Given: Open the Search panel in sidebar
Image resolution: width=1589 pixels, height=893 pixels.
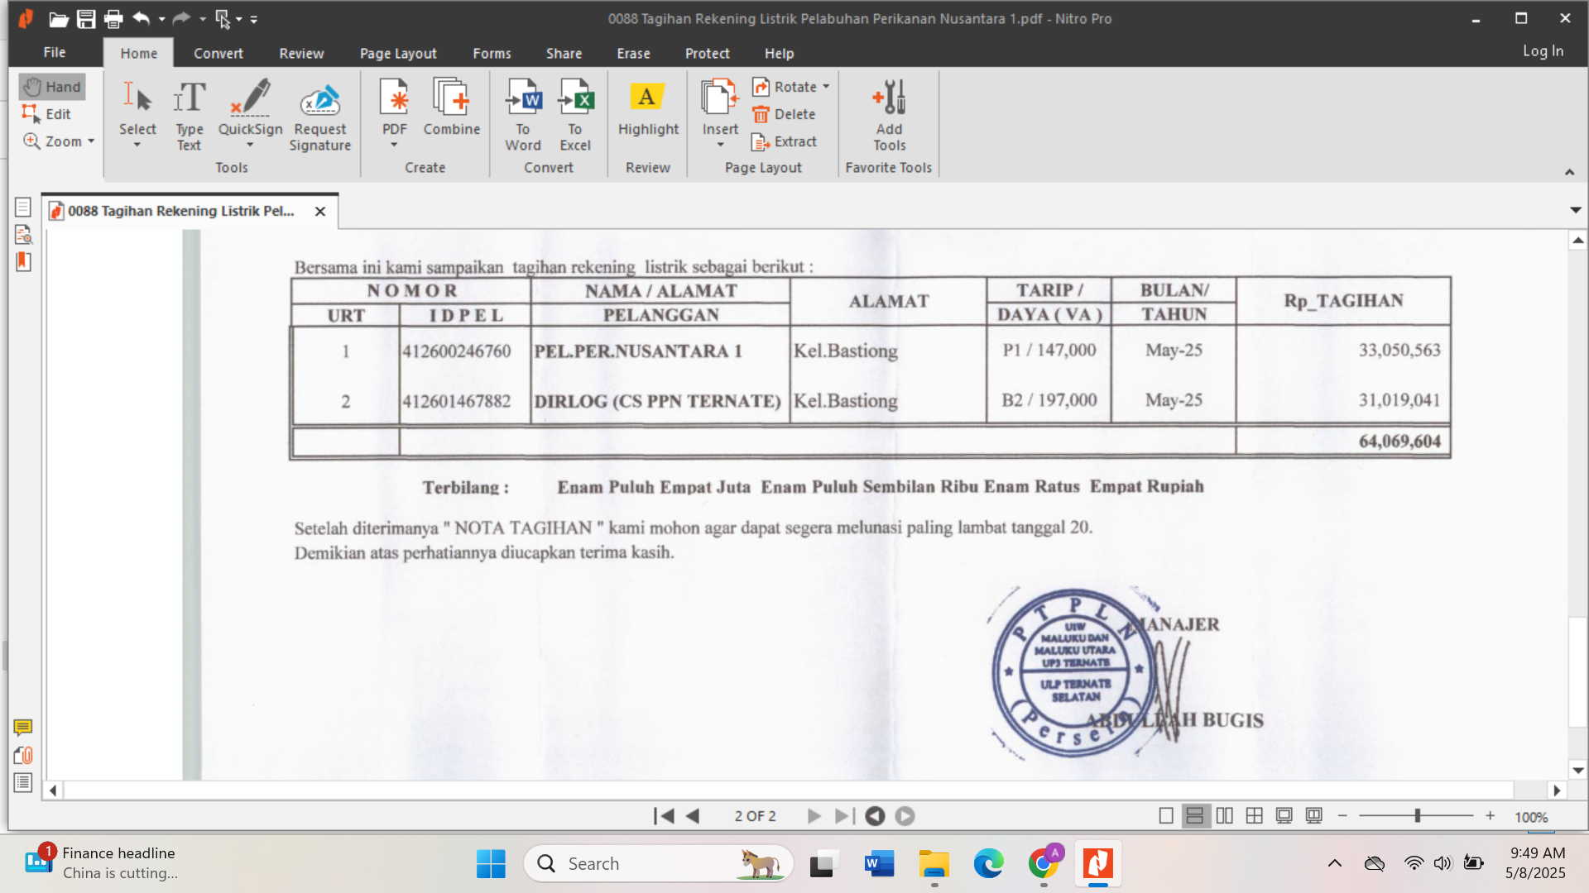Looking at the screenshot, I should click(x=23, y=235).
